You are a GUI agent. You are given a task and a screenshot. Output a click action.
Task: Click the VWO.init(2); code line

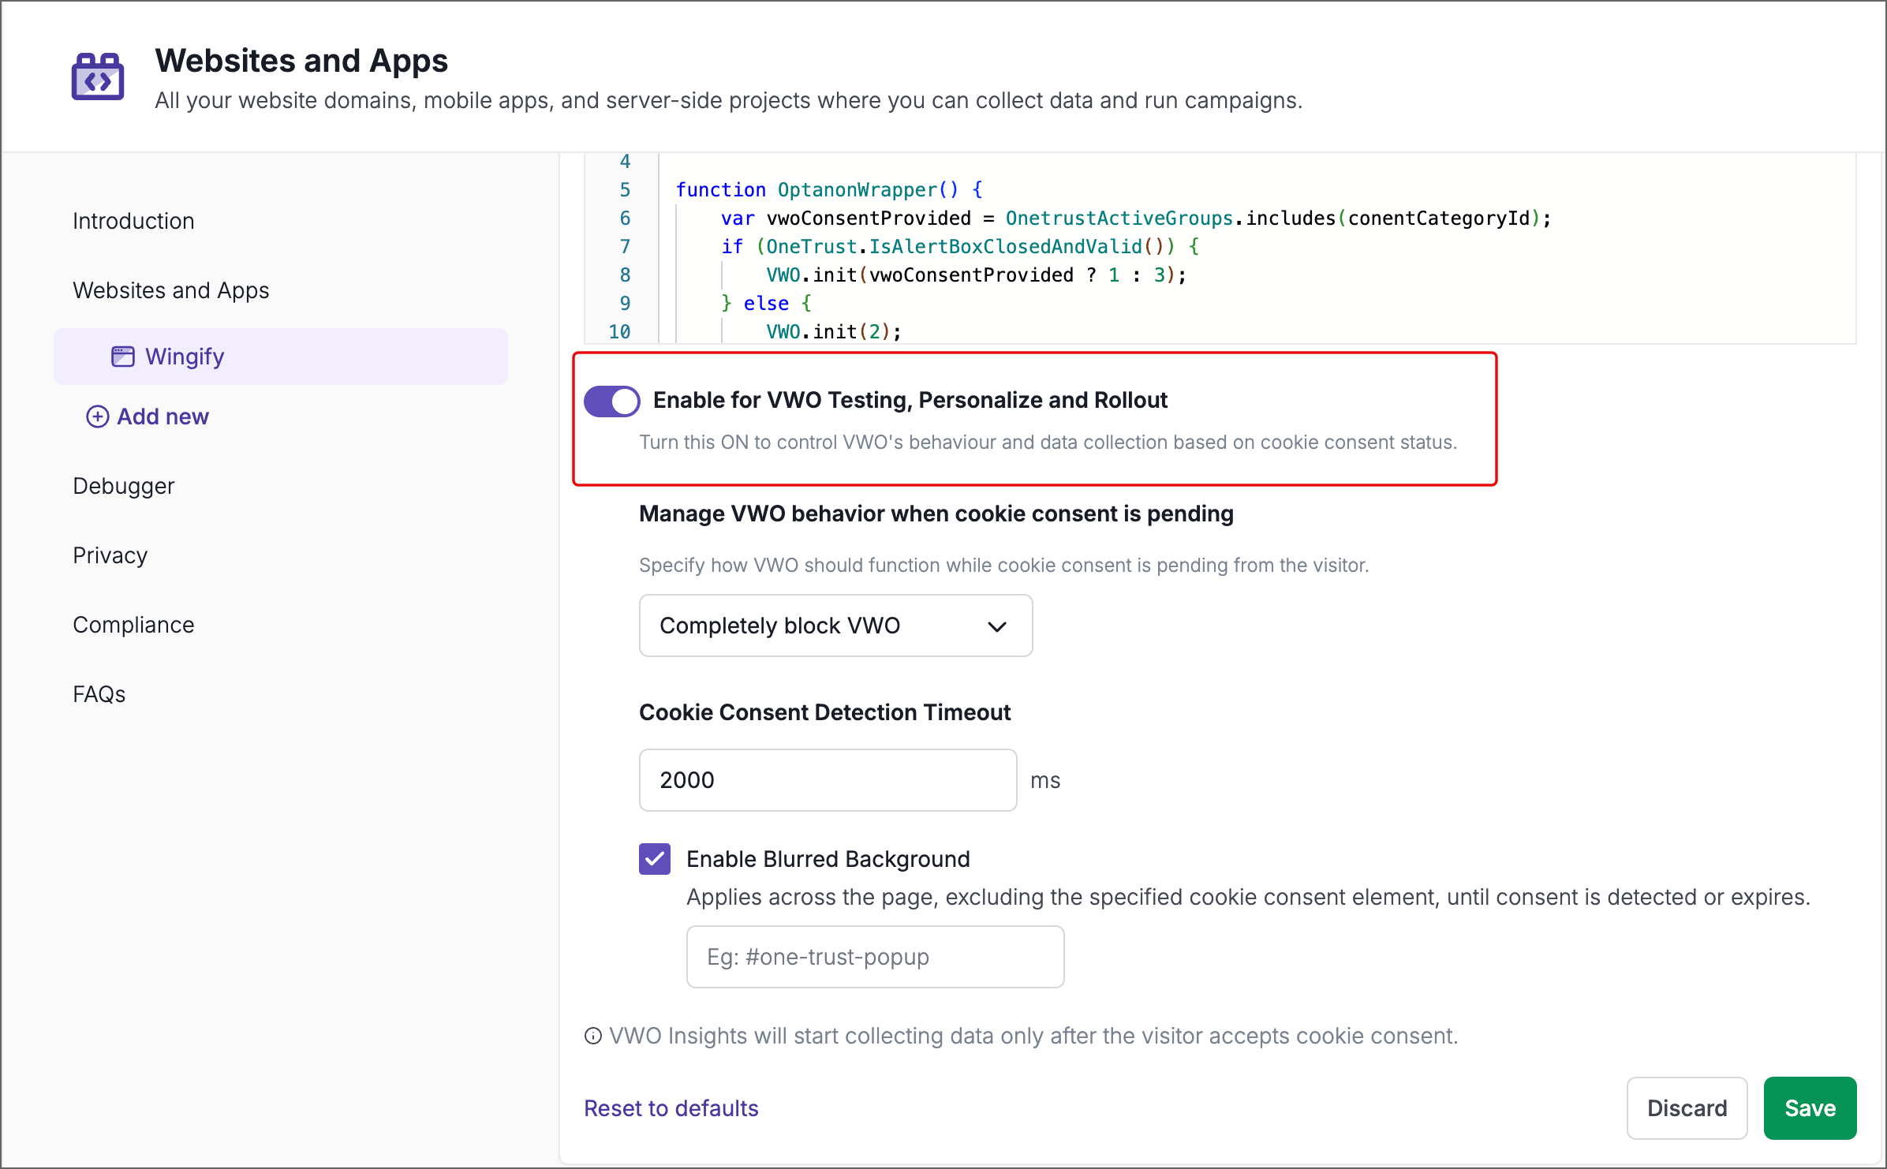pos(834,332)
